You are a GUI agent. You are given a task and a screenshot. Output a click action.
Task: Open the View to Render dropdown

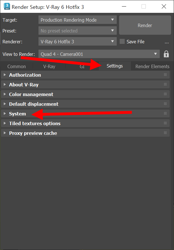[x=99, y=54]
